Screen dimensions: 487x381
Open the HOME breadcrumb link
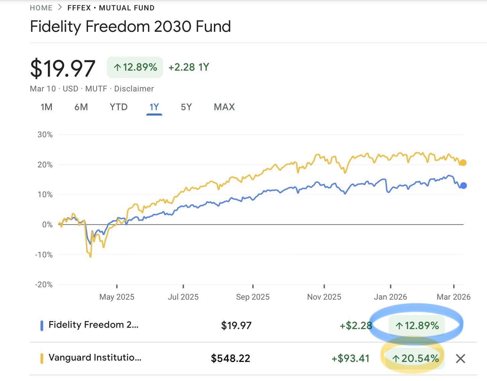click(x=41, y=7)
